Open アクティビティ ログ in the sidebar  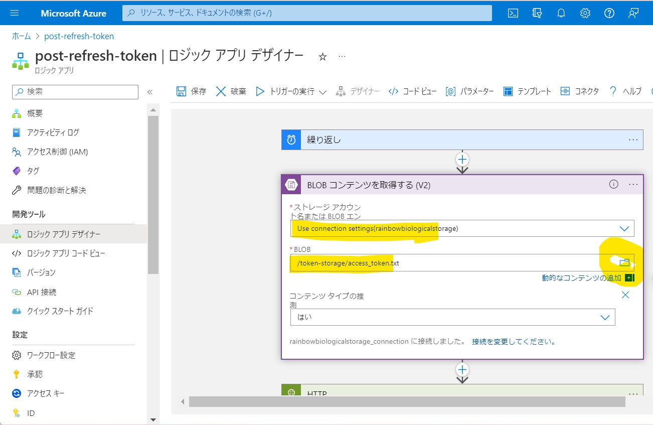pyautogui.click(x=53, y=132)
